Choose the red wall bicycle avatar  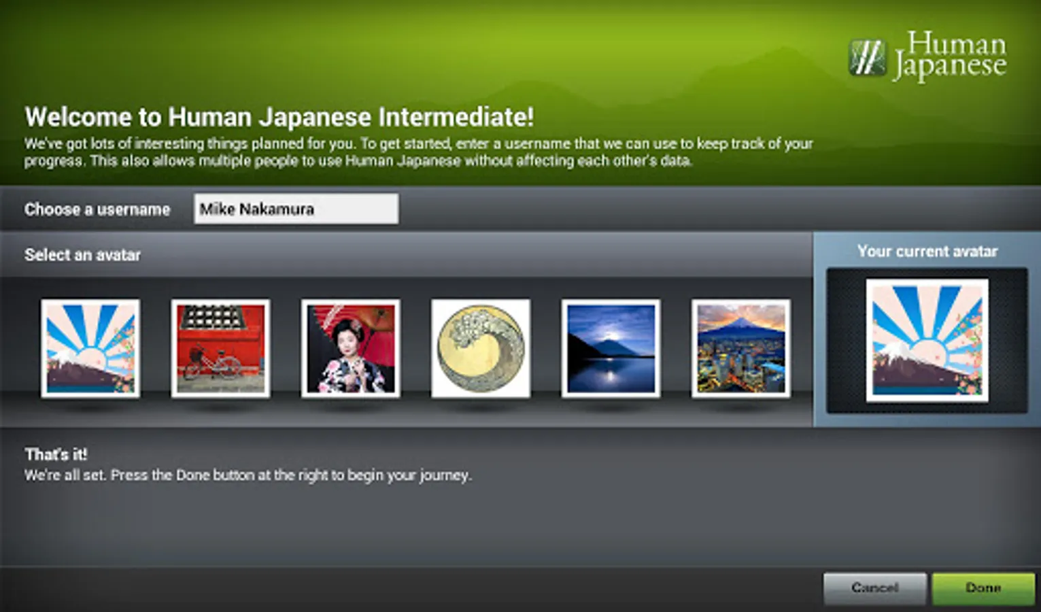[220, 349]
